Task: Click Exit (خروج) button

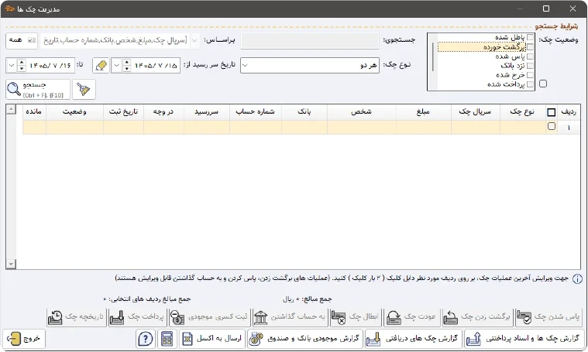Action: pos(24,339)
